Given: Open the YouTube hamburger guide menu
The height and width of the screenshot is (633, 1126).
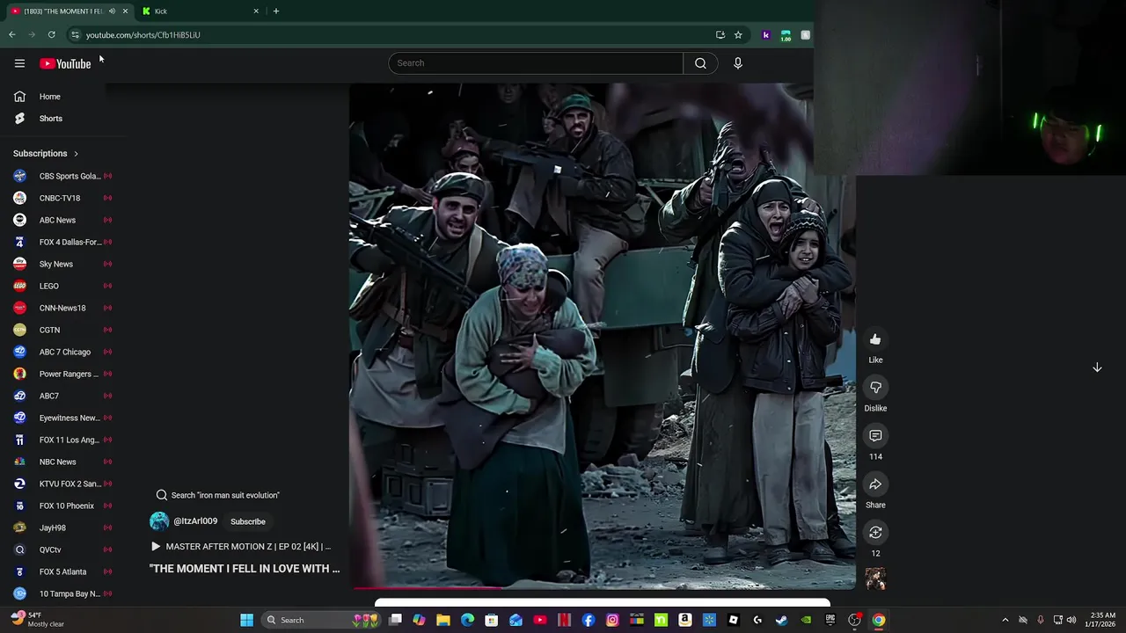Looking at the screenshot, I should (19, 63).
